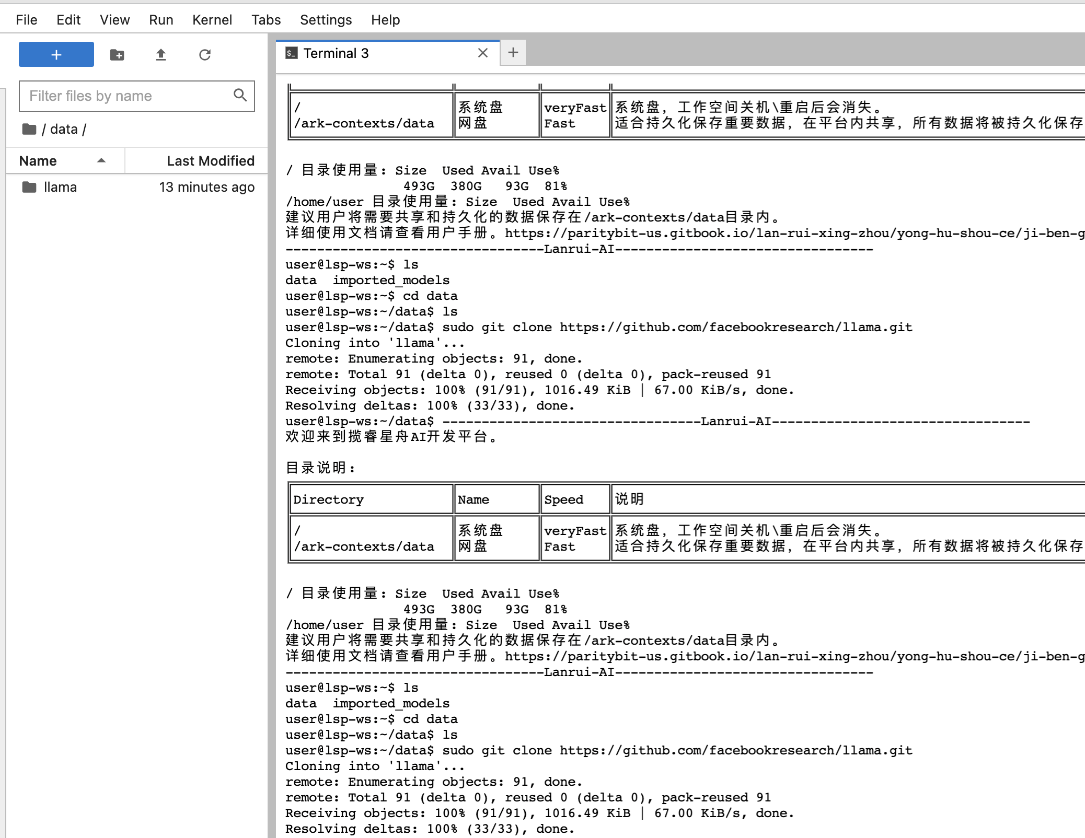Screen dimensions: 1085x838
Task: Open the Kernel menu
Action: [212, 20]
